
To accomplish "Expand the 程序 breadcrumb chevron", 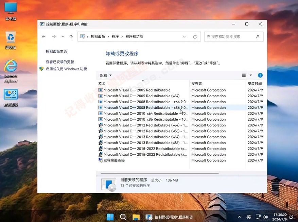I will click(122, 36).
